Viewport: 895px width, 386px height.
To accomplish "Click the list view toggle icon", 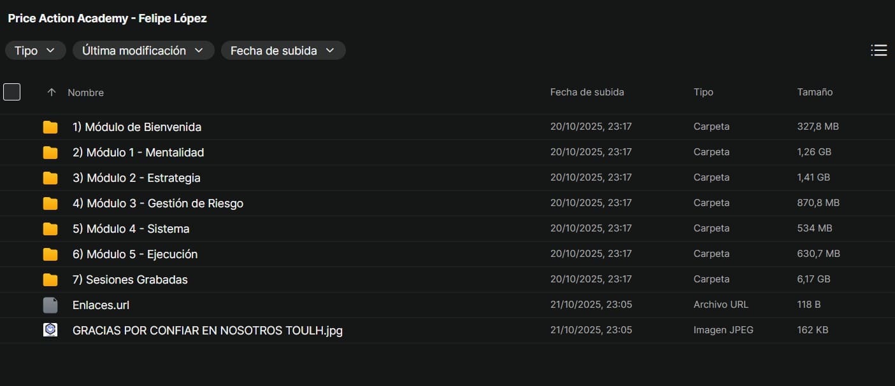I will [x=878, y=51].
